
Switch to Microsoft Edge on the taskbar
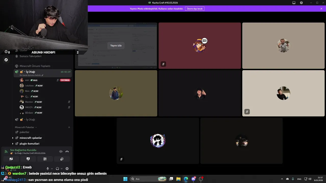pyautogui.click(x=186, y=179)
